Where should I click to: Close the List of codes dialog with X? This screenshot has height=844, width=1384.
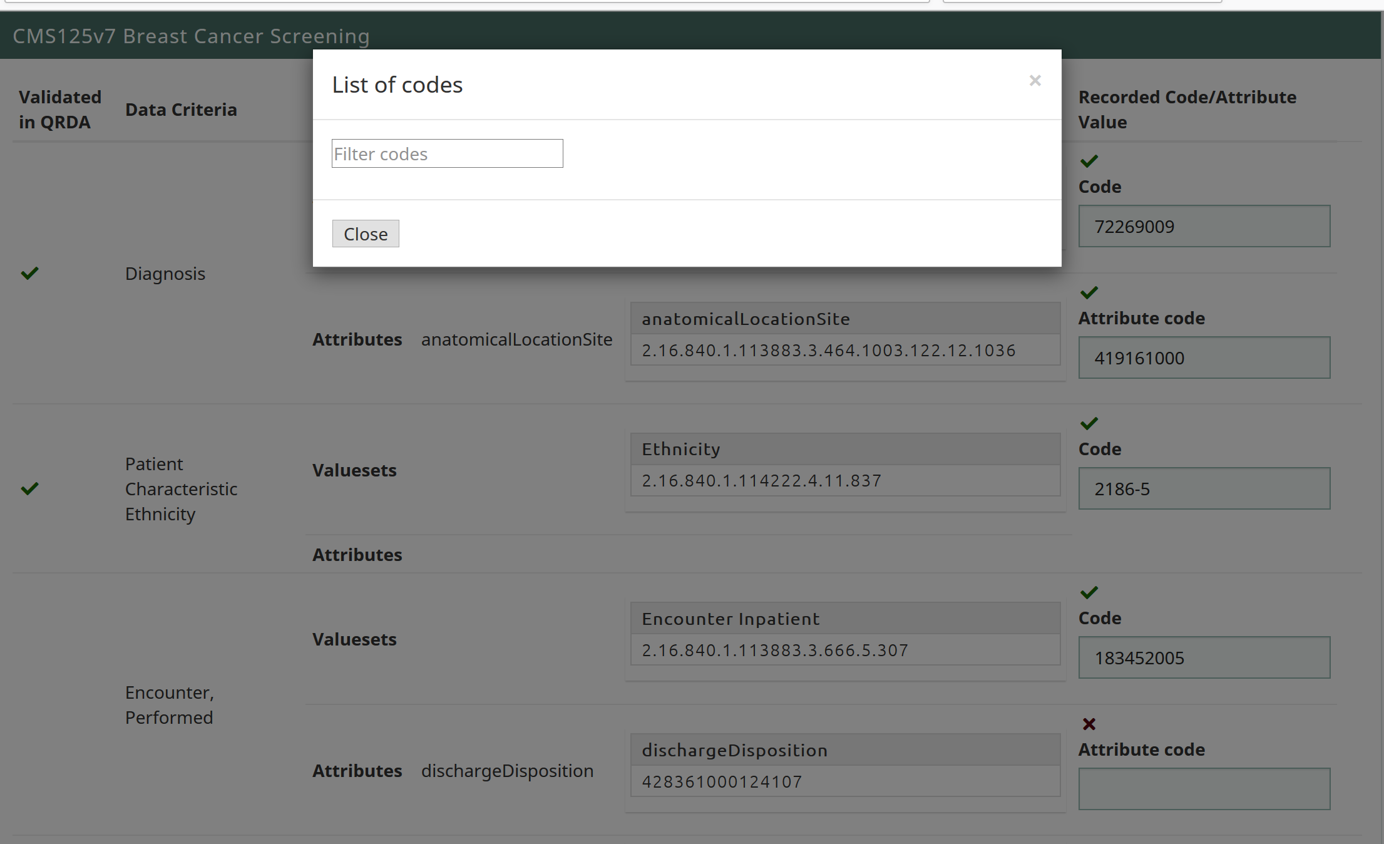[x=1035, y=81]
